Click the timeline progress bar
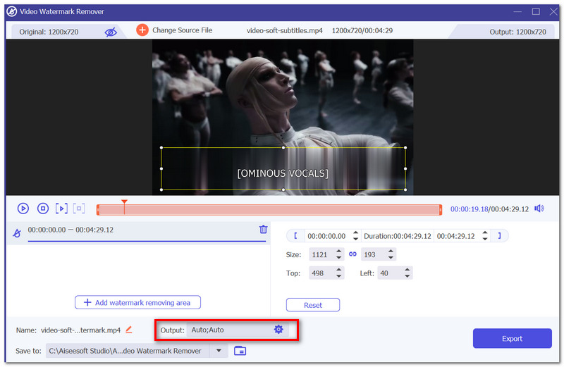The width and height of the screenshot is (564, 367). coord(269,209)
